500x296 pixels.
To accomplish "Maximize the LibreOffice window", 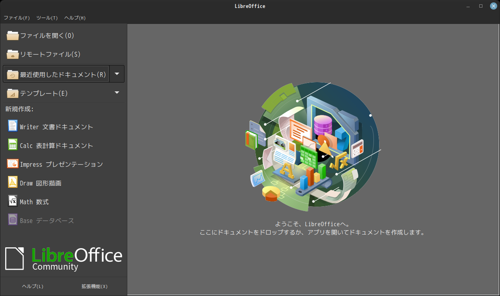I will 481,6.
